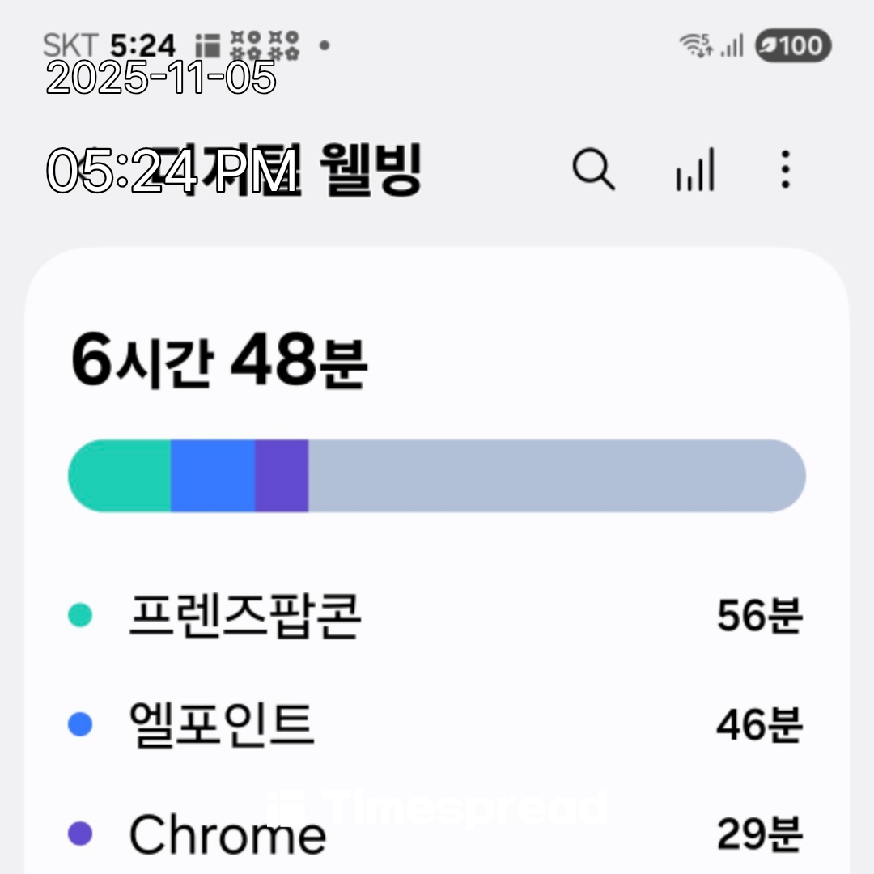The image size is (874, 874).
Task: Tap the search magnifier icon
Action: click(593, 171)
